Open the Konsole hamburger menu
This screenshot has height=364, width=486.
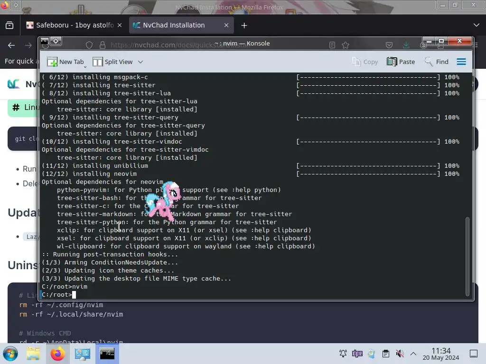coord(461,62)
